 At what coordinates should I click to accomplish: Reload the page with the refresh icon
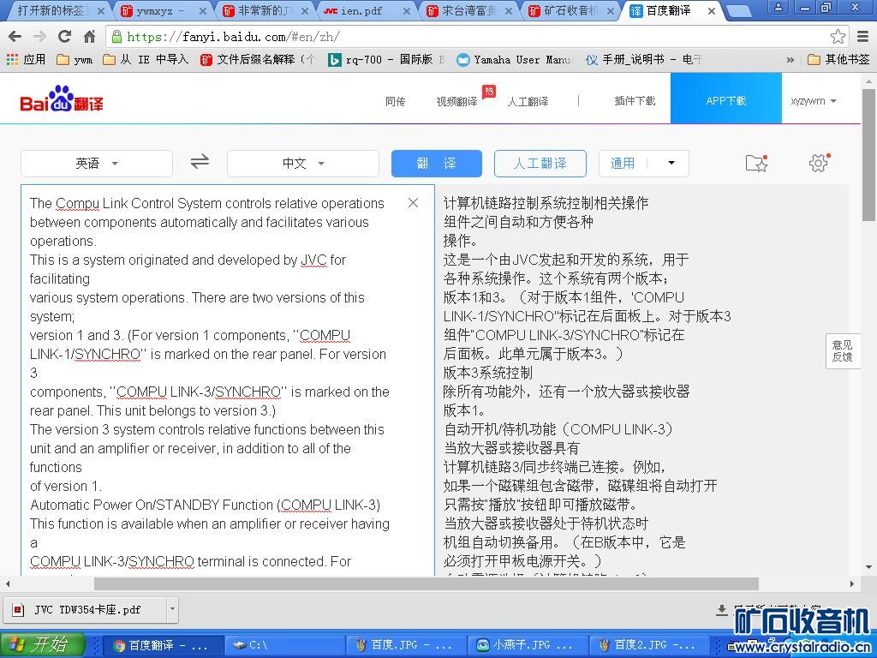pyautogui.click(x=64, y=36)
